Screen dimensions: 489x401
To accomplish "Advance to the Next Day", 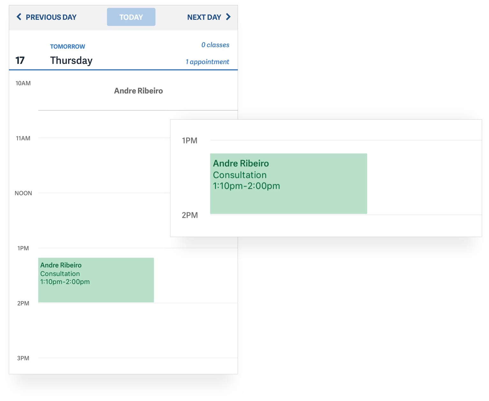I will 205,17.
